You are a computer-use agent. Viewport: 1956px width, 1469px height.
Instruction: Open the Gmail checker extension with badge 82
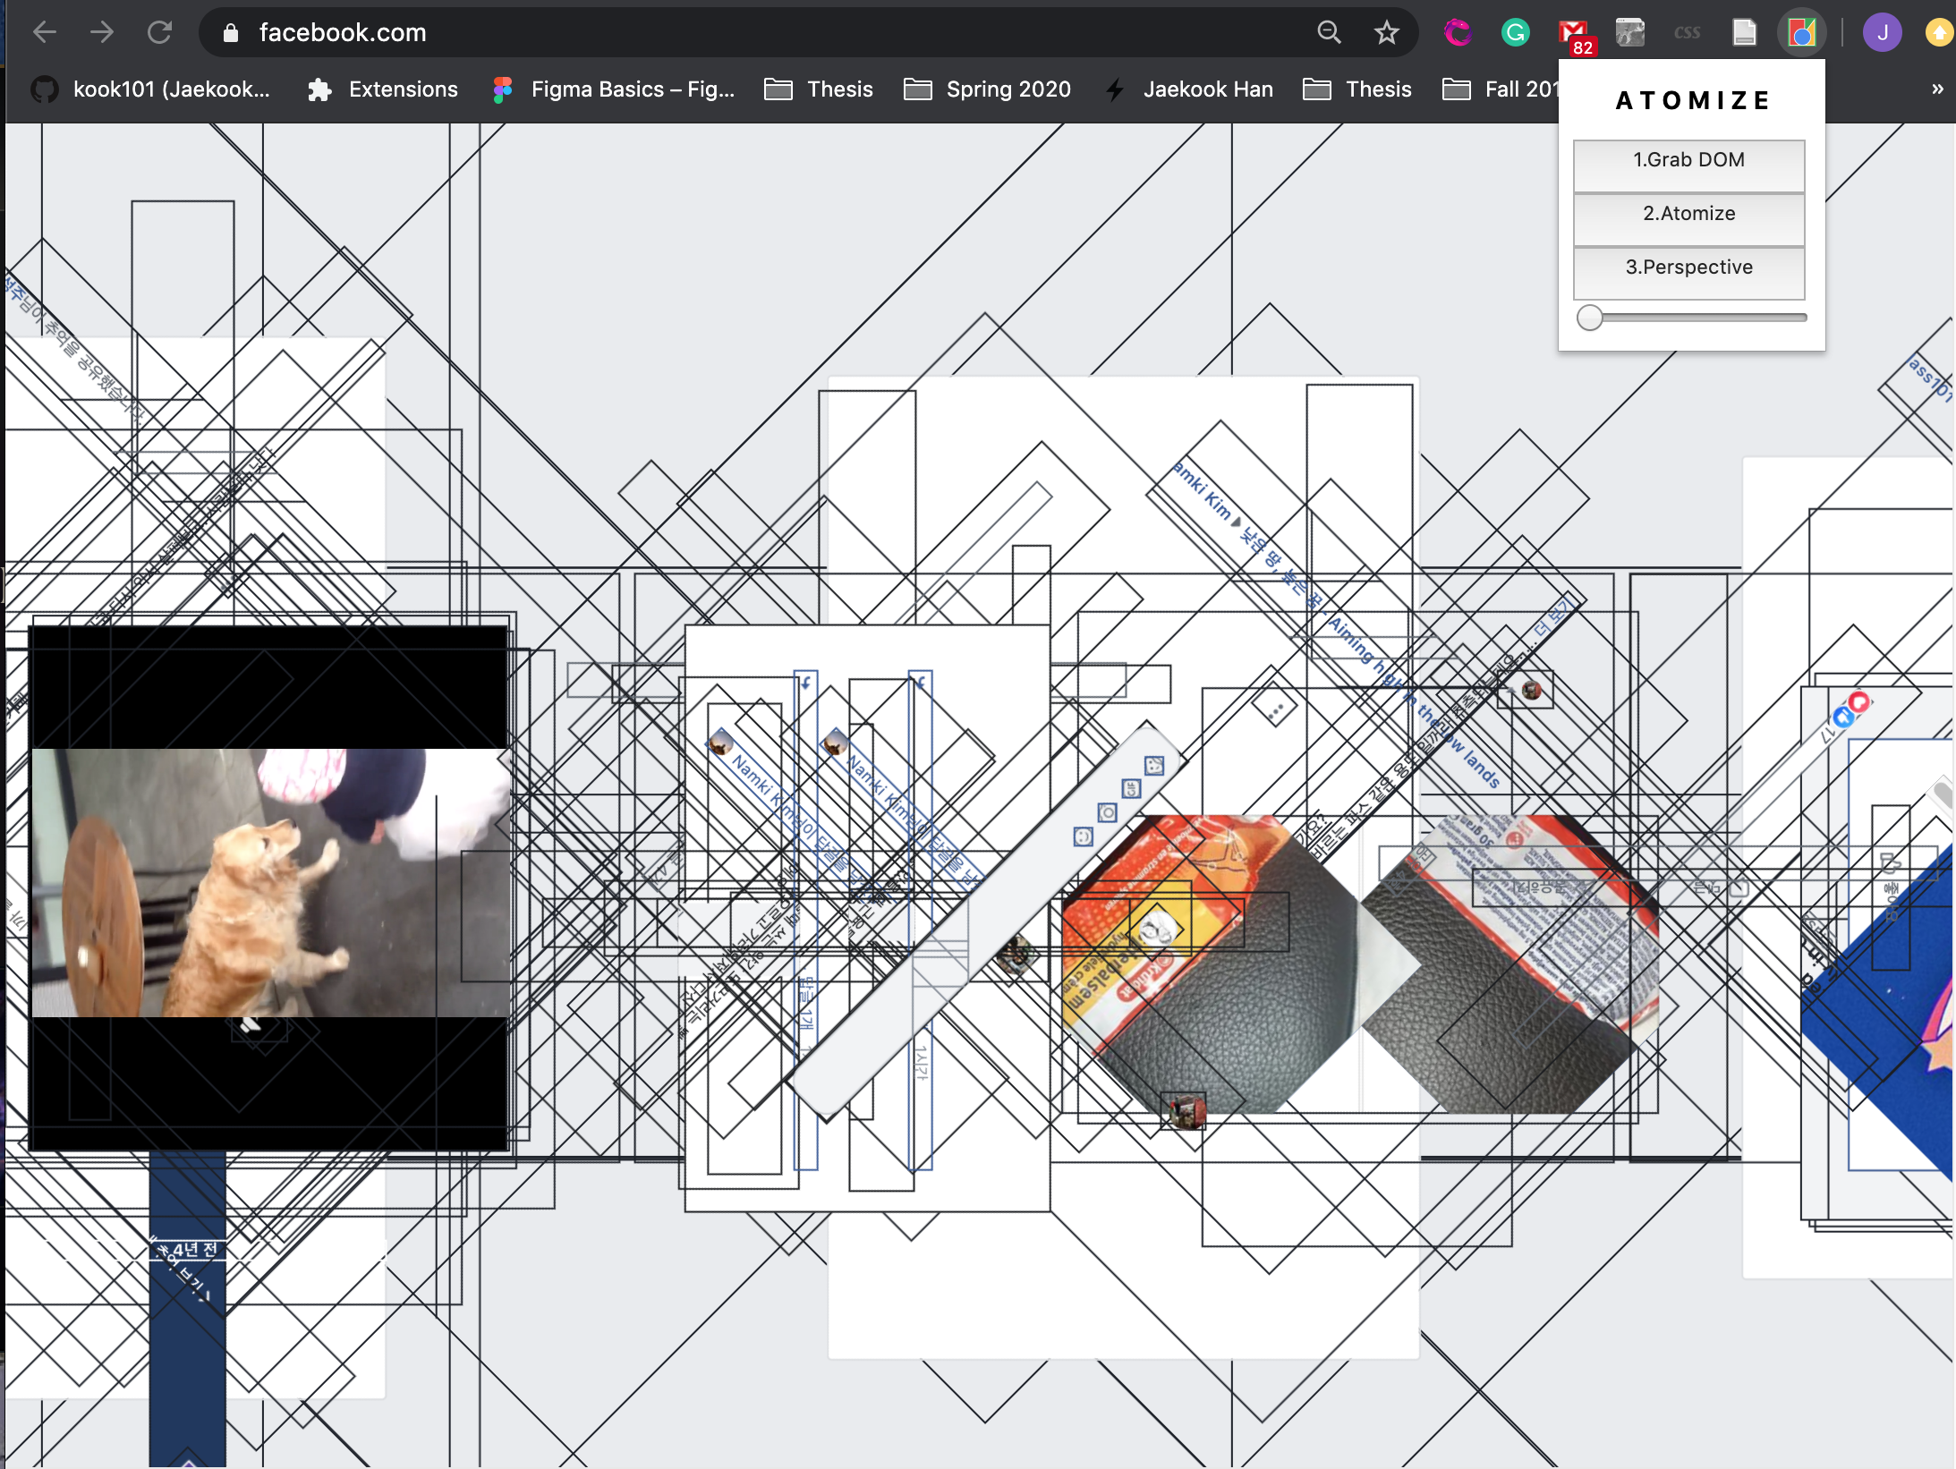tap(1574, 34)
